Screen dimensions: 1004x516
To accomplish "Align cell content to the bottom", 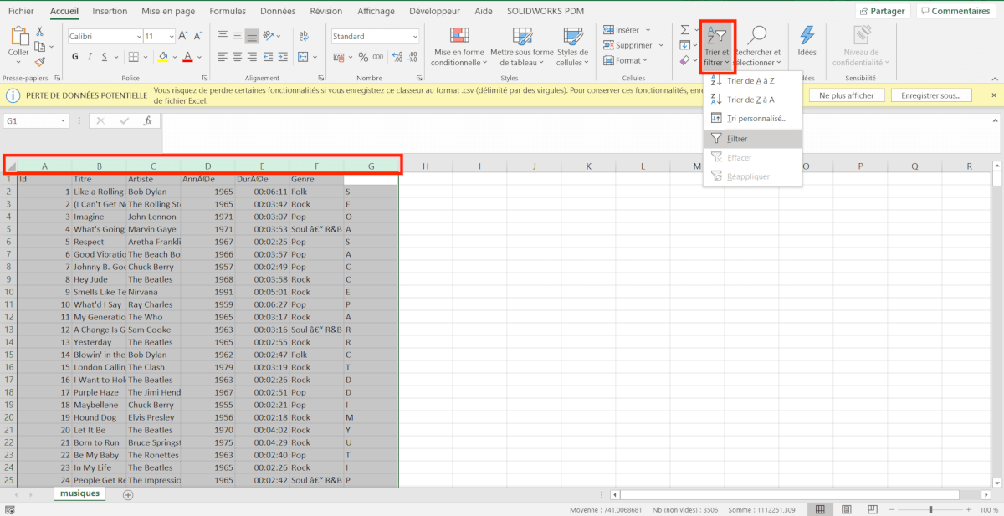I will click(252, 36).
